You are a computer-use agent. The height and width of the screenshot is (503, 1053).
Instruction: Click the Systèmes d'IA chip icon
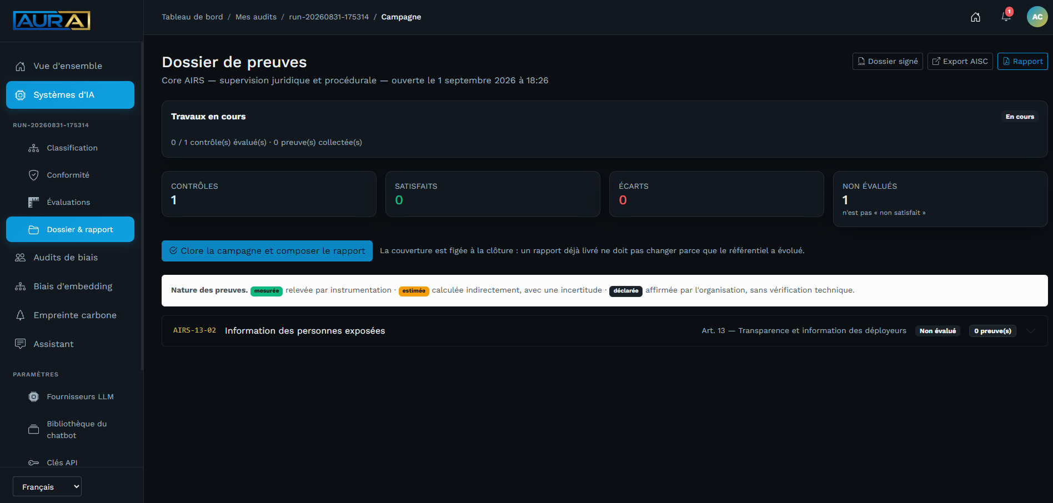tap(21, 95)
